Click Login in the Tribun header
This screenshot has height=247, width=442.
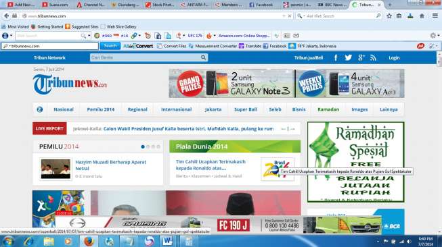click(x=394, y=58)
